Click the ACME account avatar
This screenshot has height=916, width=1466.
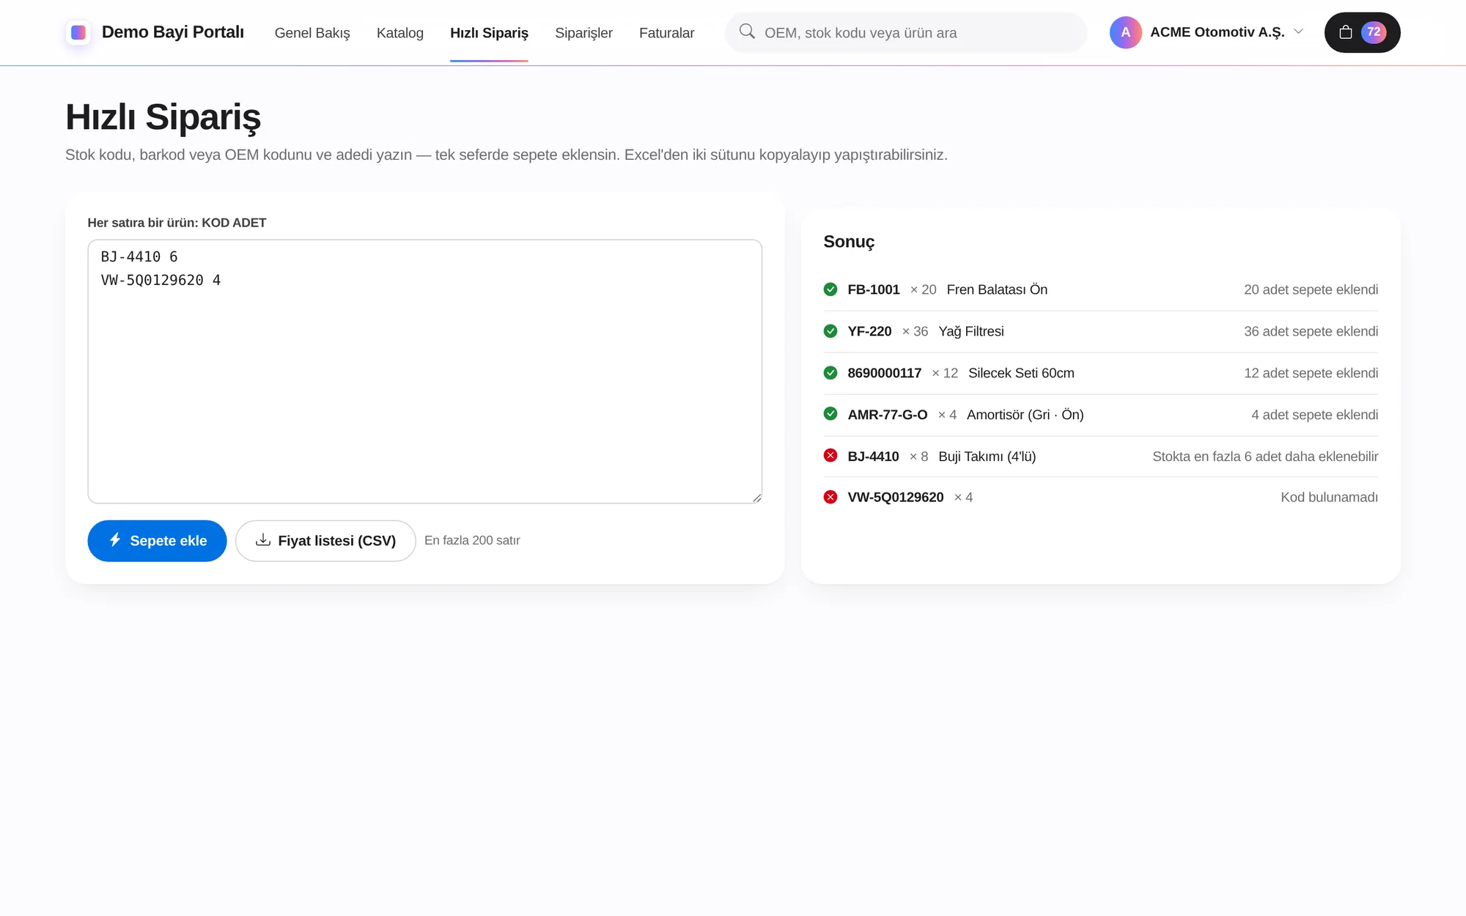(x=1125, y=32)
